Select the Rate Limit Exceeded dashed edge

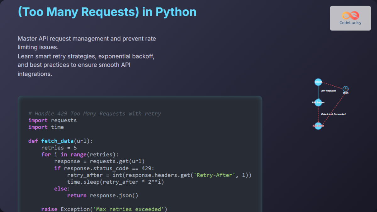332,114
